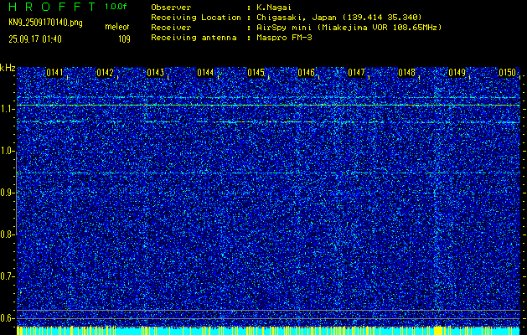Click the 0149 time marker

pos(457,73)
